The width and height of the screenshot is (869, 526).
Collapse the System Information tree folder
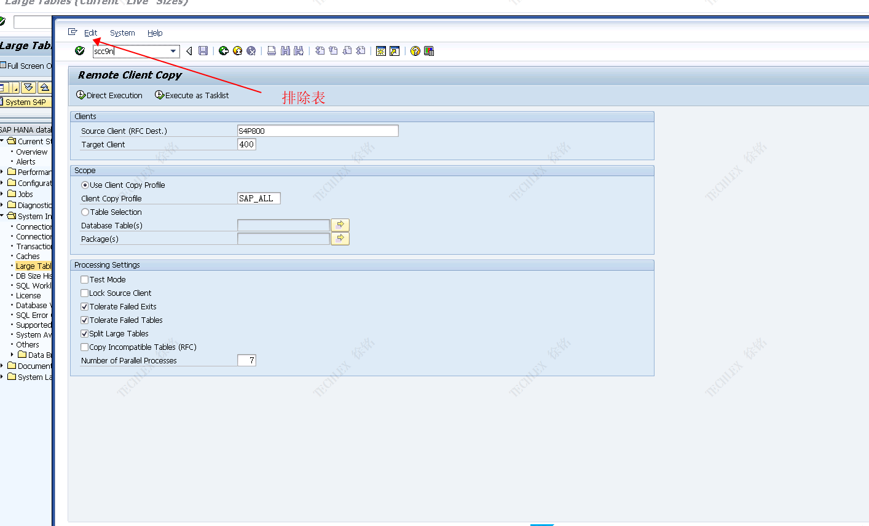2,216
